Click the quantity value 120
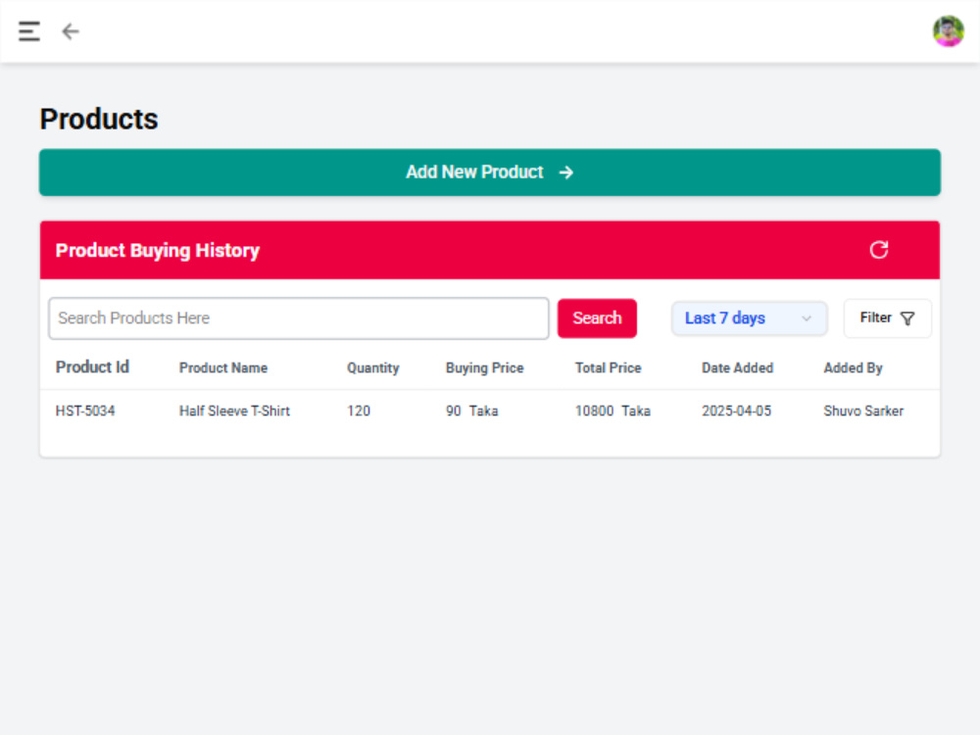This screenshot has width=980, height=735. [x=359, y=412]
